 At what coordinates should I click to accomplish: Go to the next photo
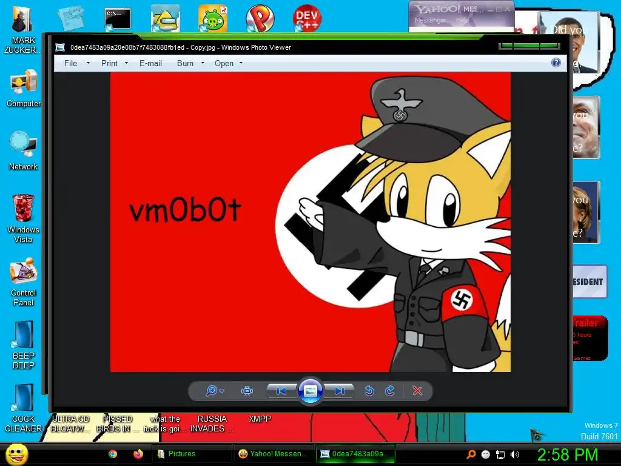click(x=340, y=391)
